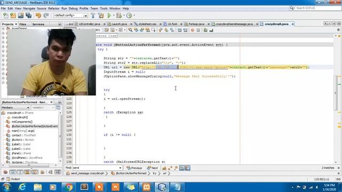Toggle Whole Word in Find bar
The image size is (342, 192).
click(x=170, y=168)
